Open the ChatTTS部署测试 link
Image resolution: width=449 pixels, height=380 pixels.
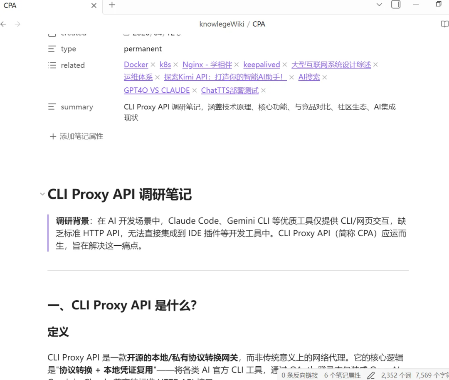[229, 91]
